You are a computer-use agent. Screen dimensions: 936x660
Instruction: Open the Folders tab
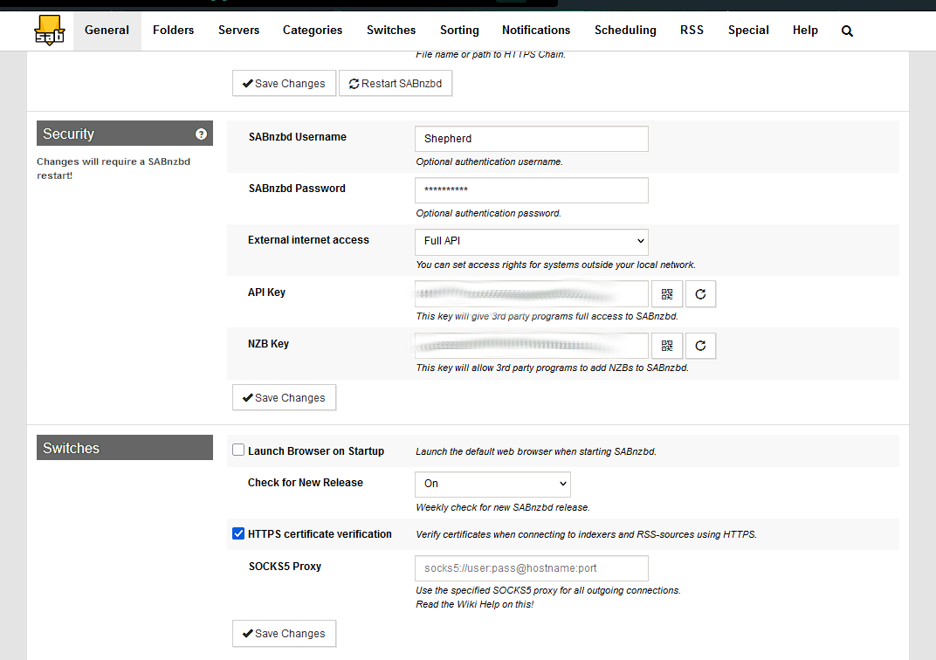173,31
